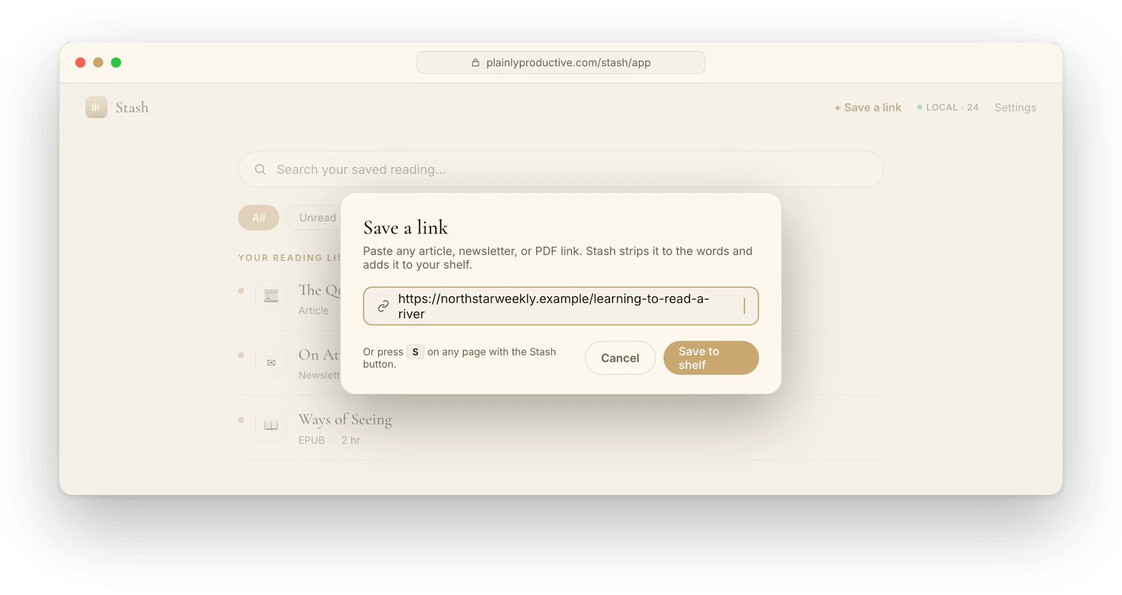Select the All filter tab
This screenshot has width=1122, height=595.
(x=259, y=218)
